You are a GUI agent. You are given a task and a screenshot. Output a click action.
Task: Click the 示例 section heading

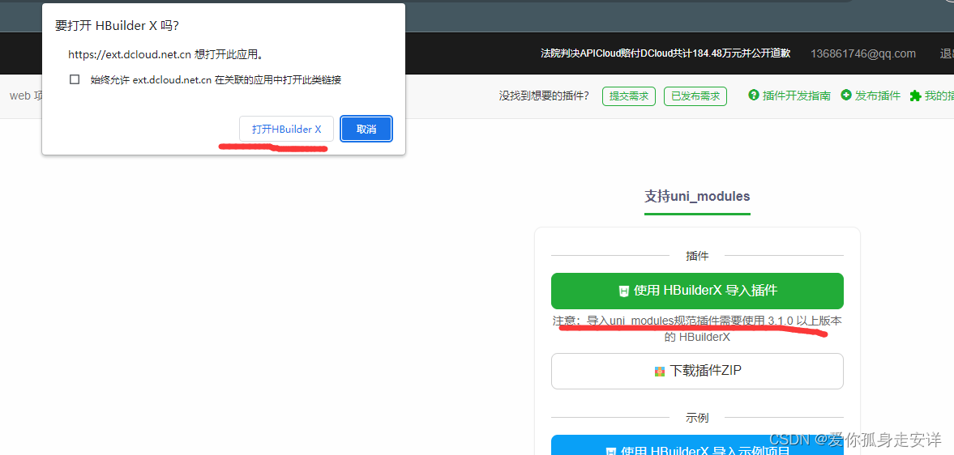pos(697,418)
